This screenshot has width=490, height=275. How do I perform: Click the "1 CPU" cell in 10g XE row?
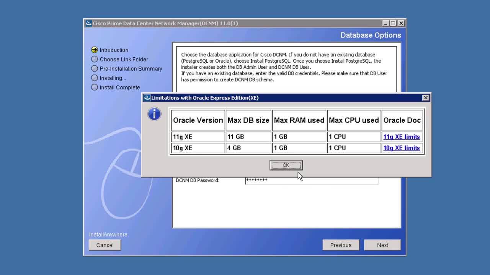354,148
